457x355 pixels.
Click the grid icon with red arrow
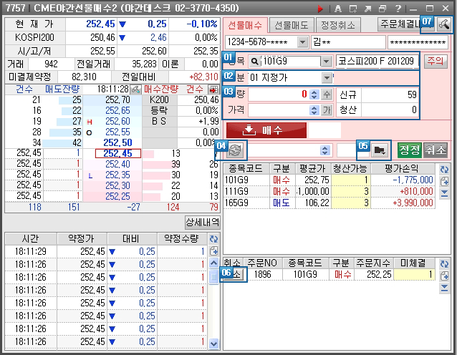(213, 89)
